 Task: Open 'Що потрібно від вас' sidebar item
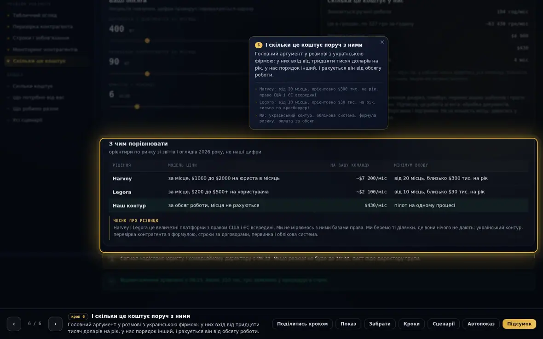[38, 97]
